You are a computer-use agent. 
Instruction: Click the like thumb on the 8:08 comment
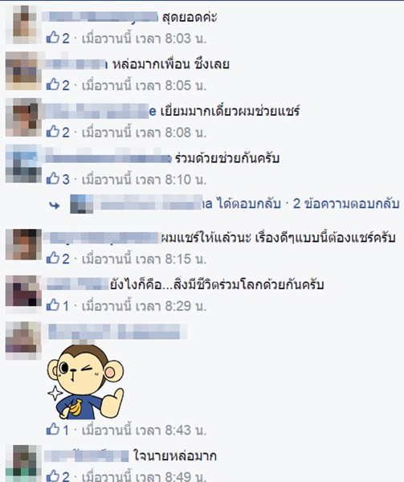click(x=53, y=132)
